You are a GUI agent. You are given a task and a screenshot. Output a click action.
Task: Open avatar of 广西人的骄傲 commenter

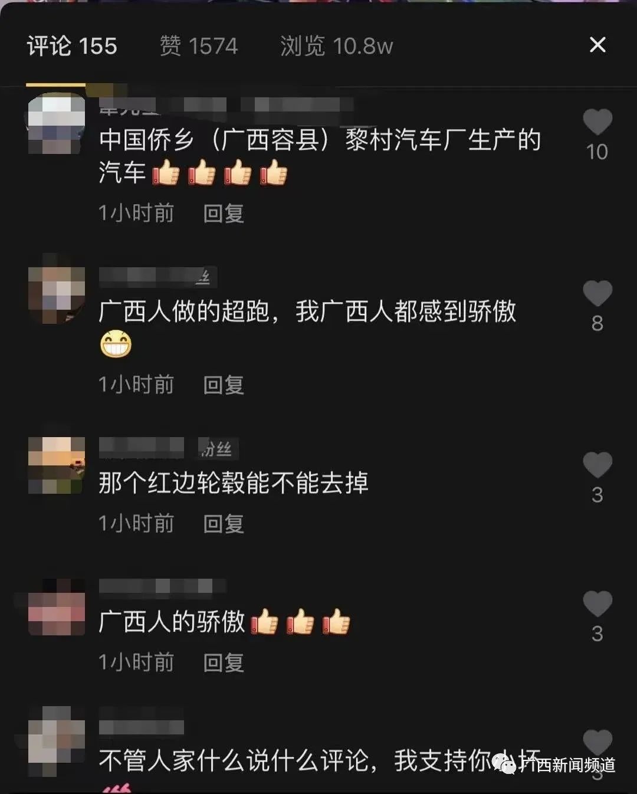[x=57, y=608]
